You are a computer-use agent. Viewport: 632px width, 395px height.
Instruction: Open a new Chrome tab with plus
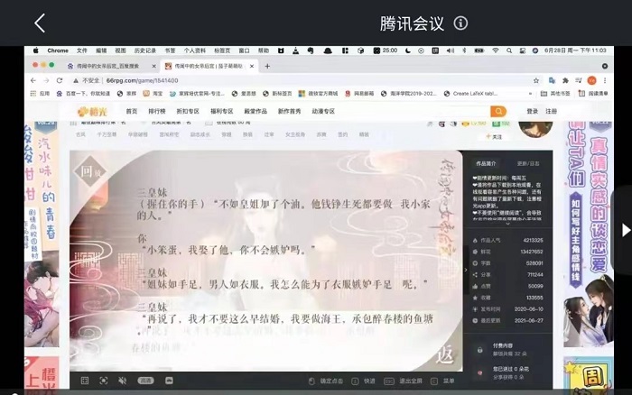pyautogui.click(x=267, y=66)
